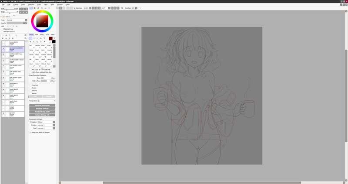This screenshot has height=184, width=348.
Task: Open the Stabilizer value dropdown
Action: click(x=136, y=8)
